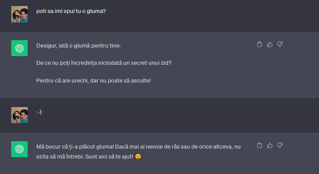
Task: Click the punchline 'Pentru că are urechi'
Action: click(x=93, y=80)
